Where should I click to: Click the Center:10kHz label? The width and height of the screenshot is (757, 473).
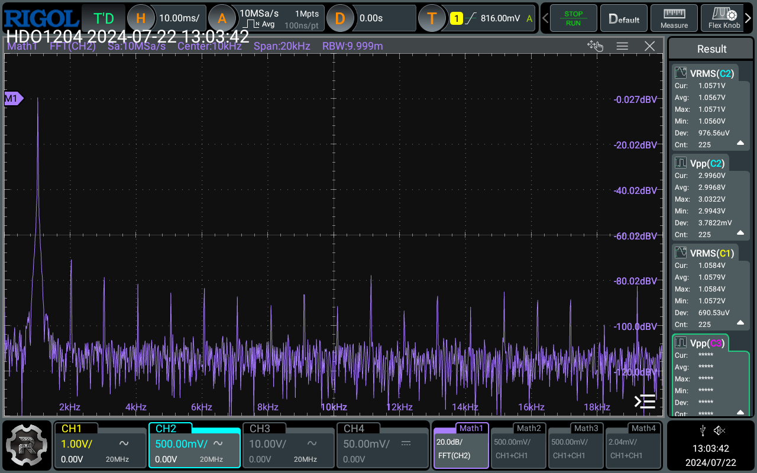pyautogui.click(x=209, y=46)
